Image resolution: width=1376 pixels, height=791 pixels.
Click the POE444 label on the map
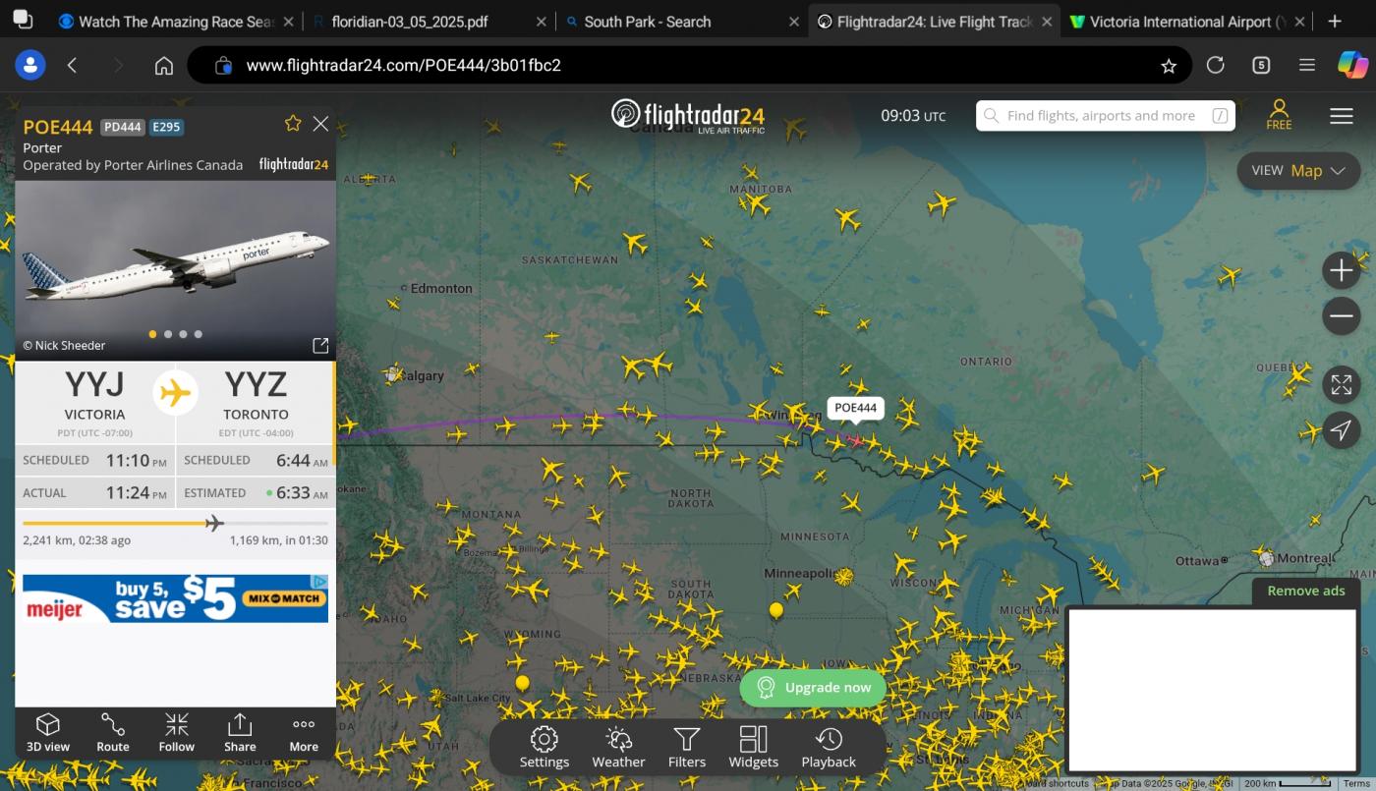(855, 408)
